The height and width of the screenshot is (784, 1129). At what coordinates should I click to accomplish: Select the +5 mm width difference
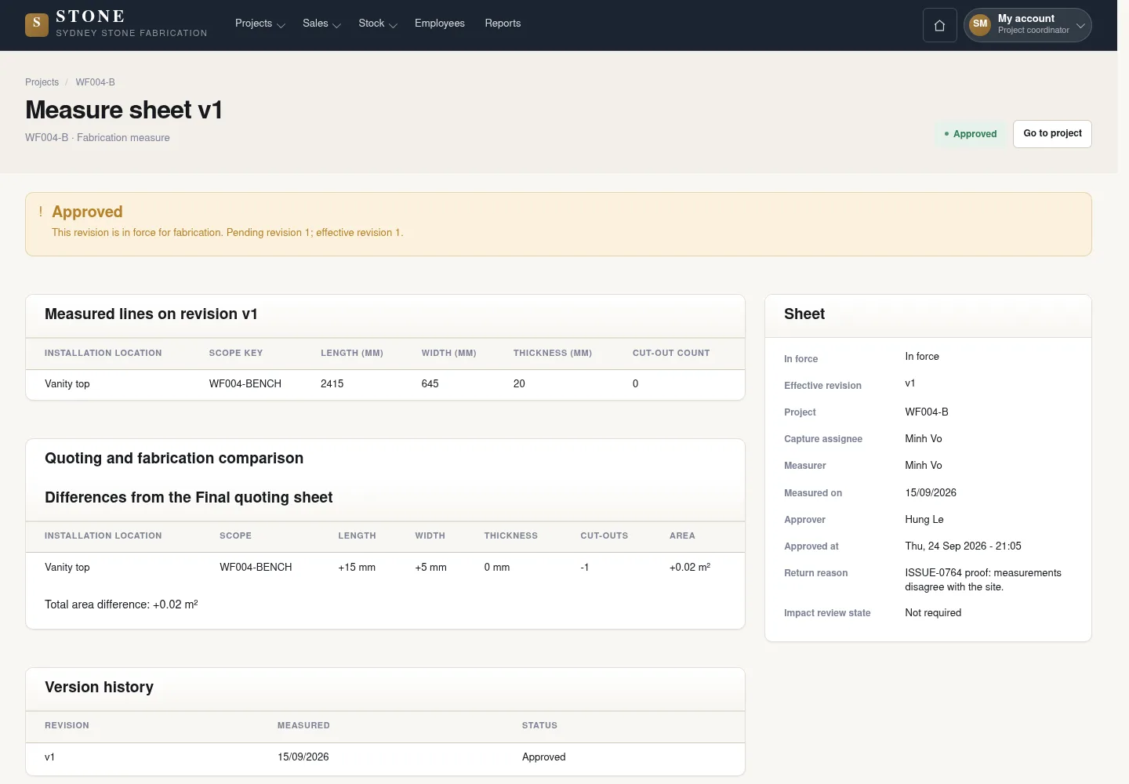[431, 568]
